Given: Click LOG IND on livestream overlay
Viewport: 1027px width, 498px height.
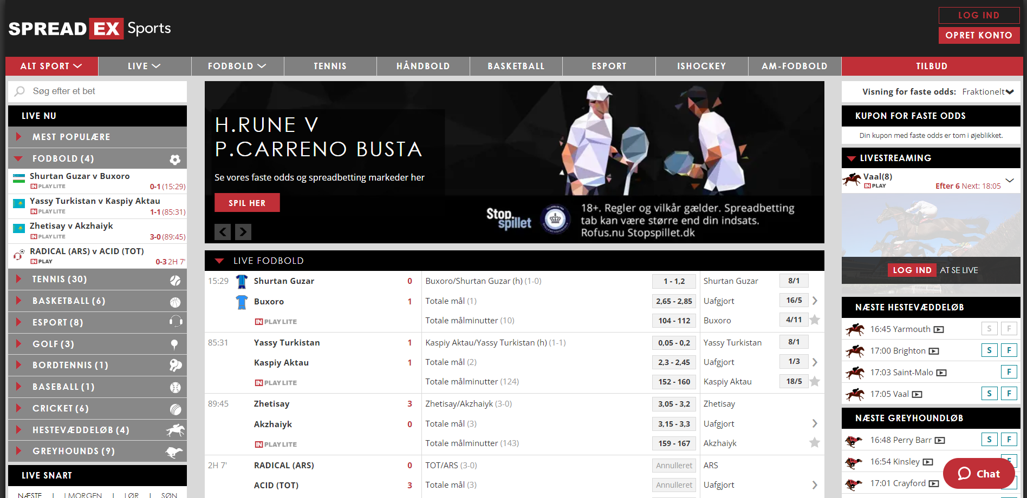Looking at the screenshot, I should pyautogui.click(x=912, y=270).
